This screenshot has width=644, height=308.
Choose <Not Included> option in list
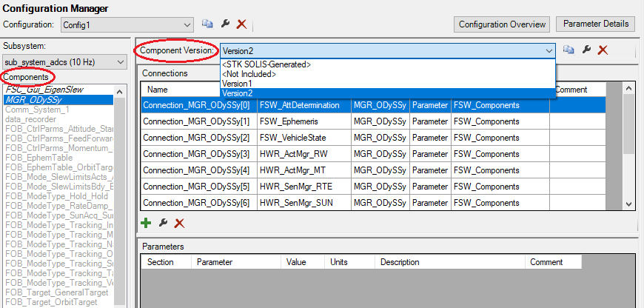[x=248, y=74]
